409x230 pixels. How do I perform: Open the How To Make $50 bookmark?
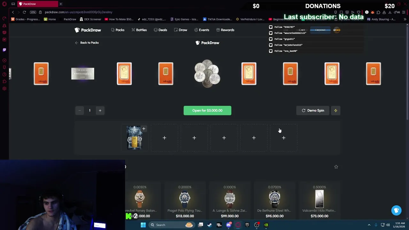(x=119, y=19)
